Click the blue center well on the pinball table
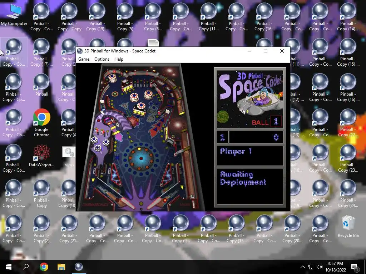Viewport: 366px width, 274px height. (141, 158)
